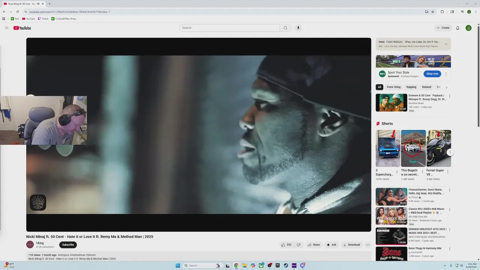Open the Eminem Greatest Hits 2022 thumbnail
The image size is (480, 270).
point(391,236)
